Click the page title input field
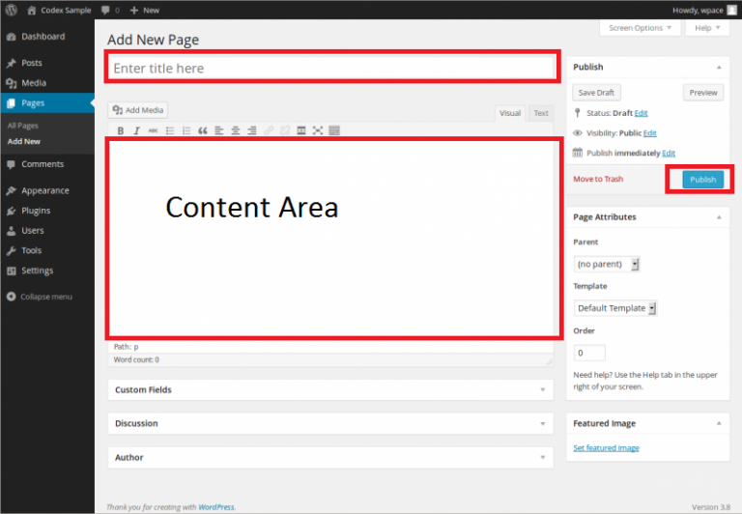Viewport: 742px width, 514px height. pyautogui.click(x=330, y=69)
